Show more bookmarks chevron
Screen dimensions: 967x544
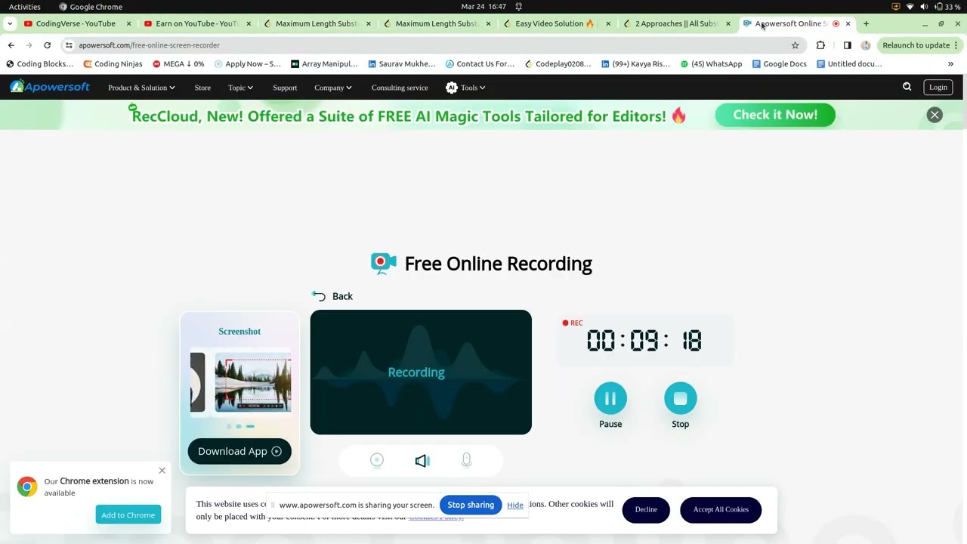(x=950, y=64)
